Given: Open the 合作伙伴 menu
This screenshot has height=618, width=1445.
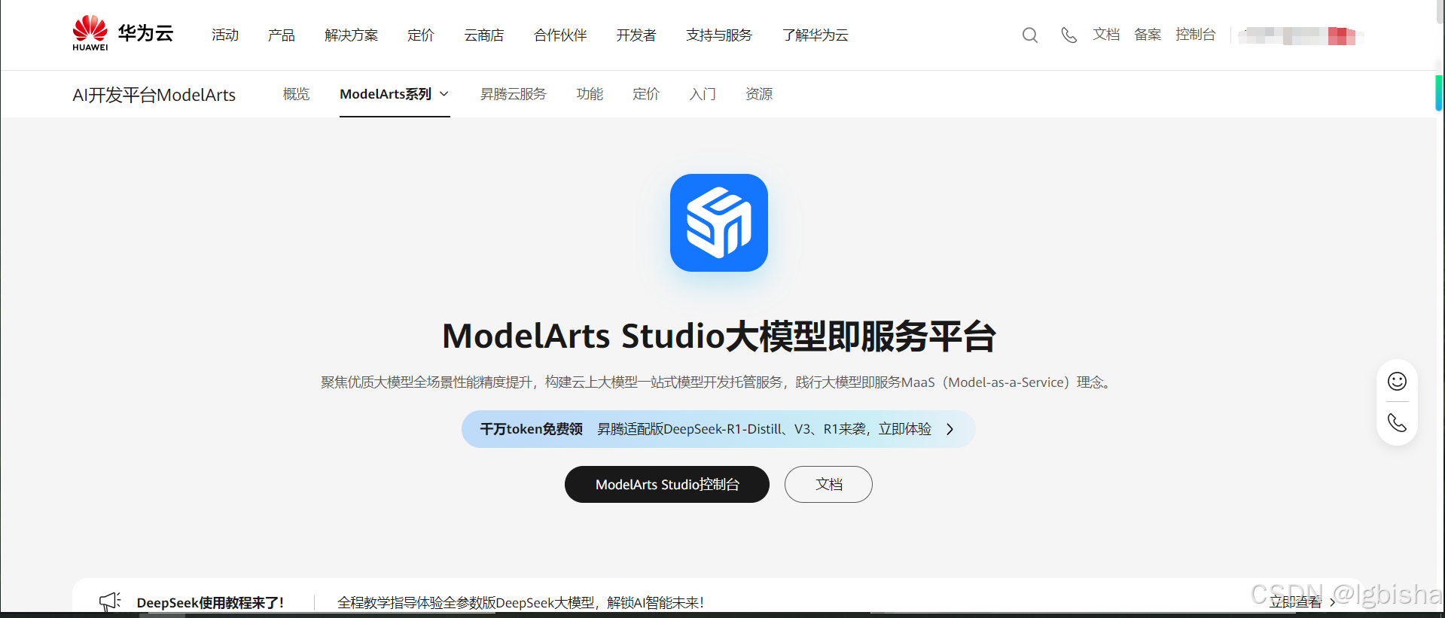Looking at the screenshot, I should tap(561, 35).
